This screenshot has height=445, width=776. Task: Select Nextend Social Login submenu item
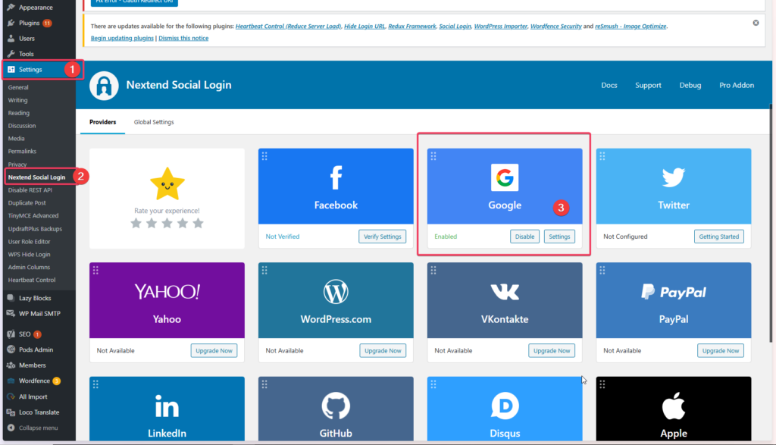click(36, 177)
